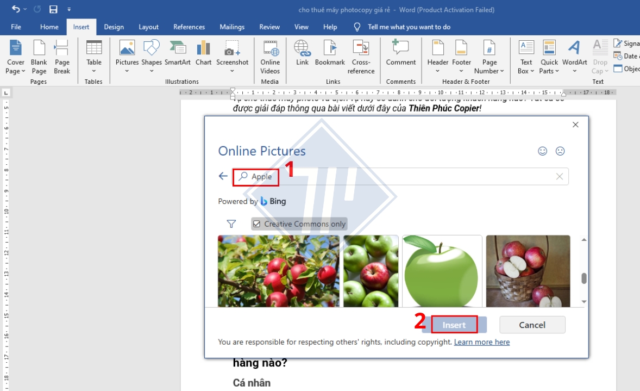Click the Save icon in title bar

click(53, 9)
